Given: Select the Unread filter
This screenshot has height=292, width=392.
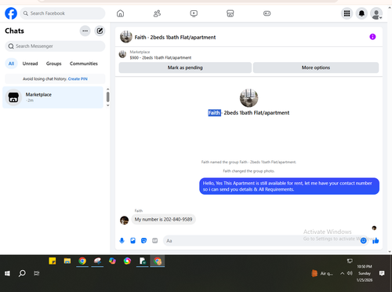Looking at the screenshot, I should (x=30, y=64).
